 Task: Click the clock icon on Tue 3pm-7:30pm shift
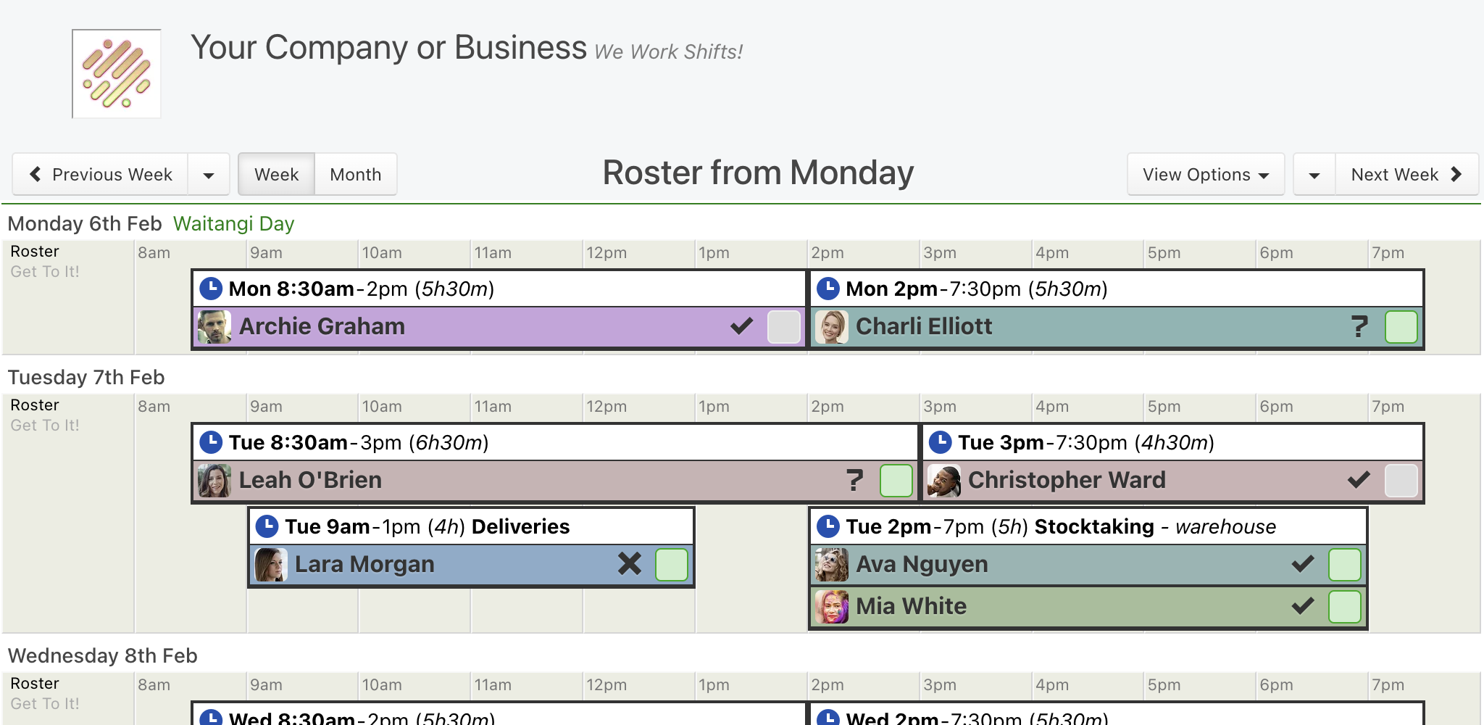[940, 442]
